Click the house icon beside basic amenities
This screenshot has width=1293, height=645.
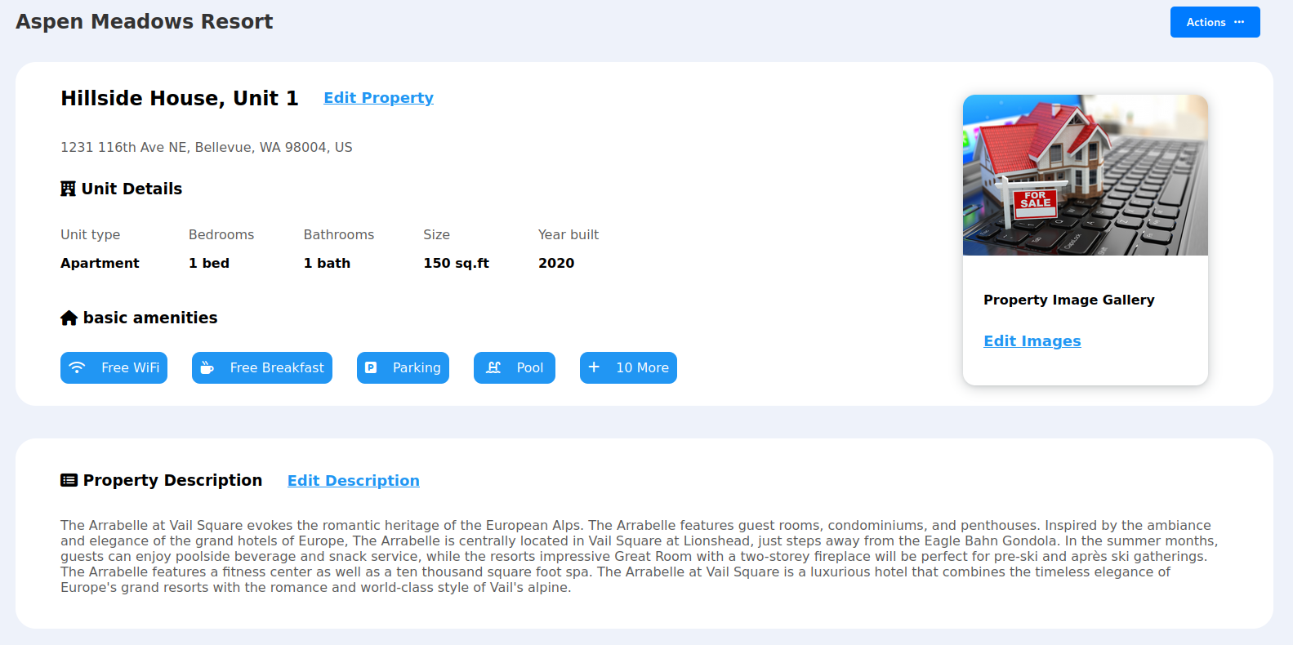(69, 318)
